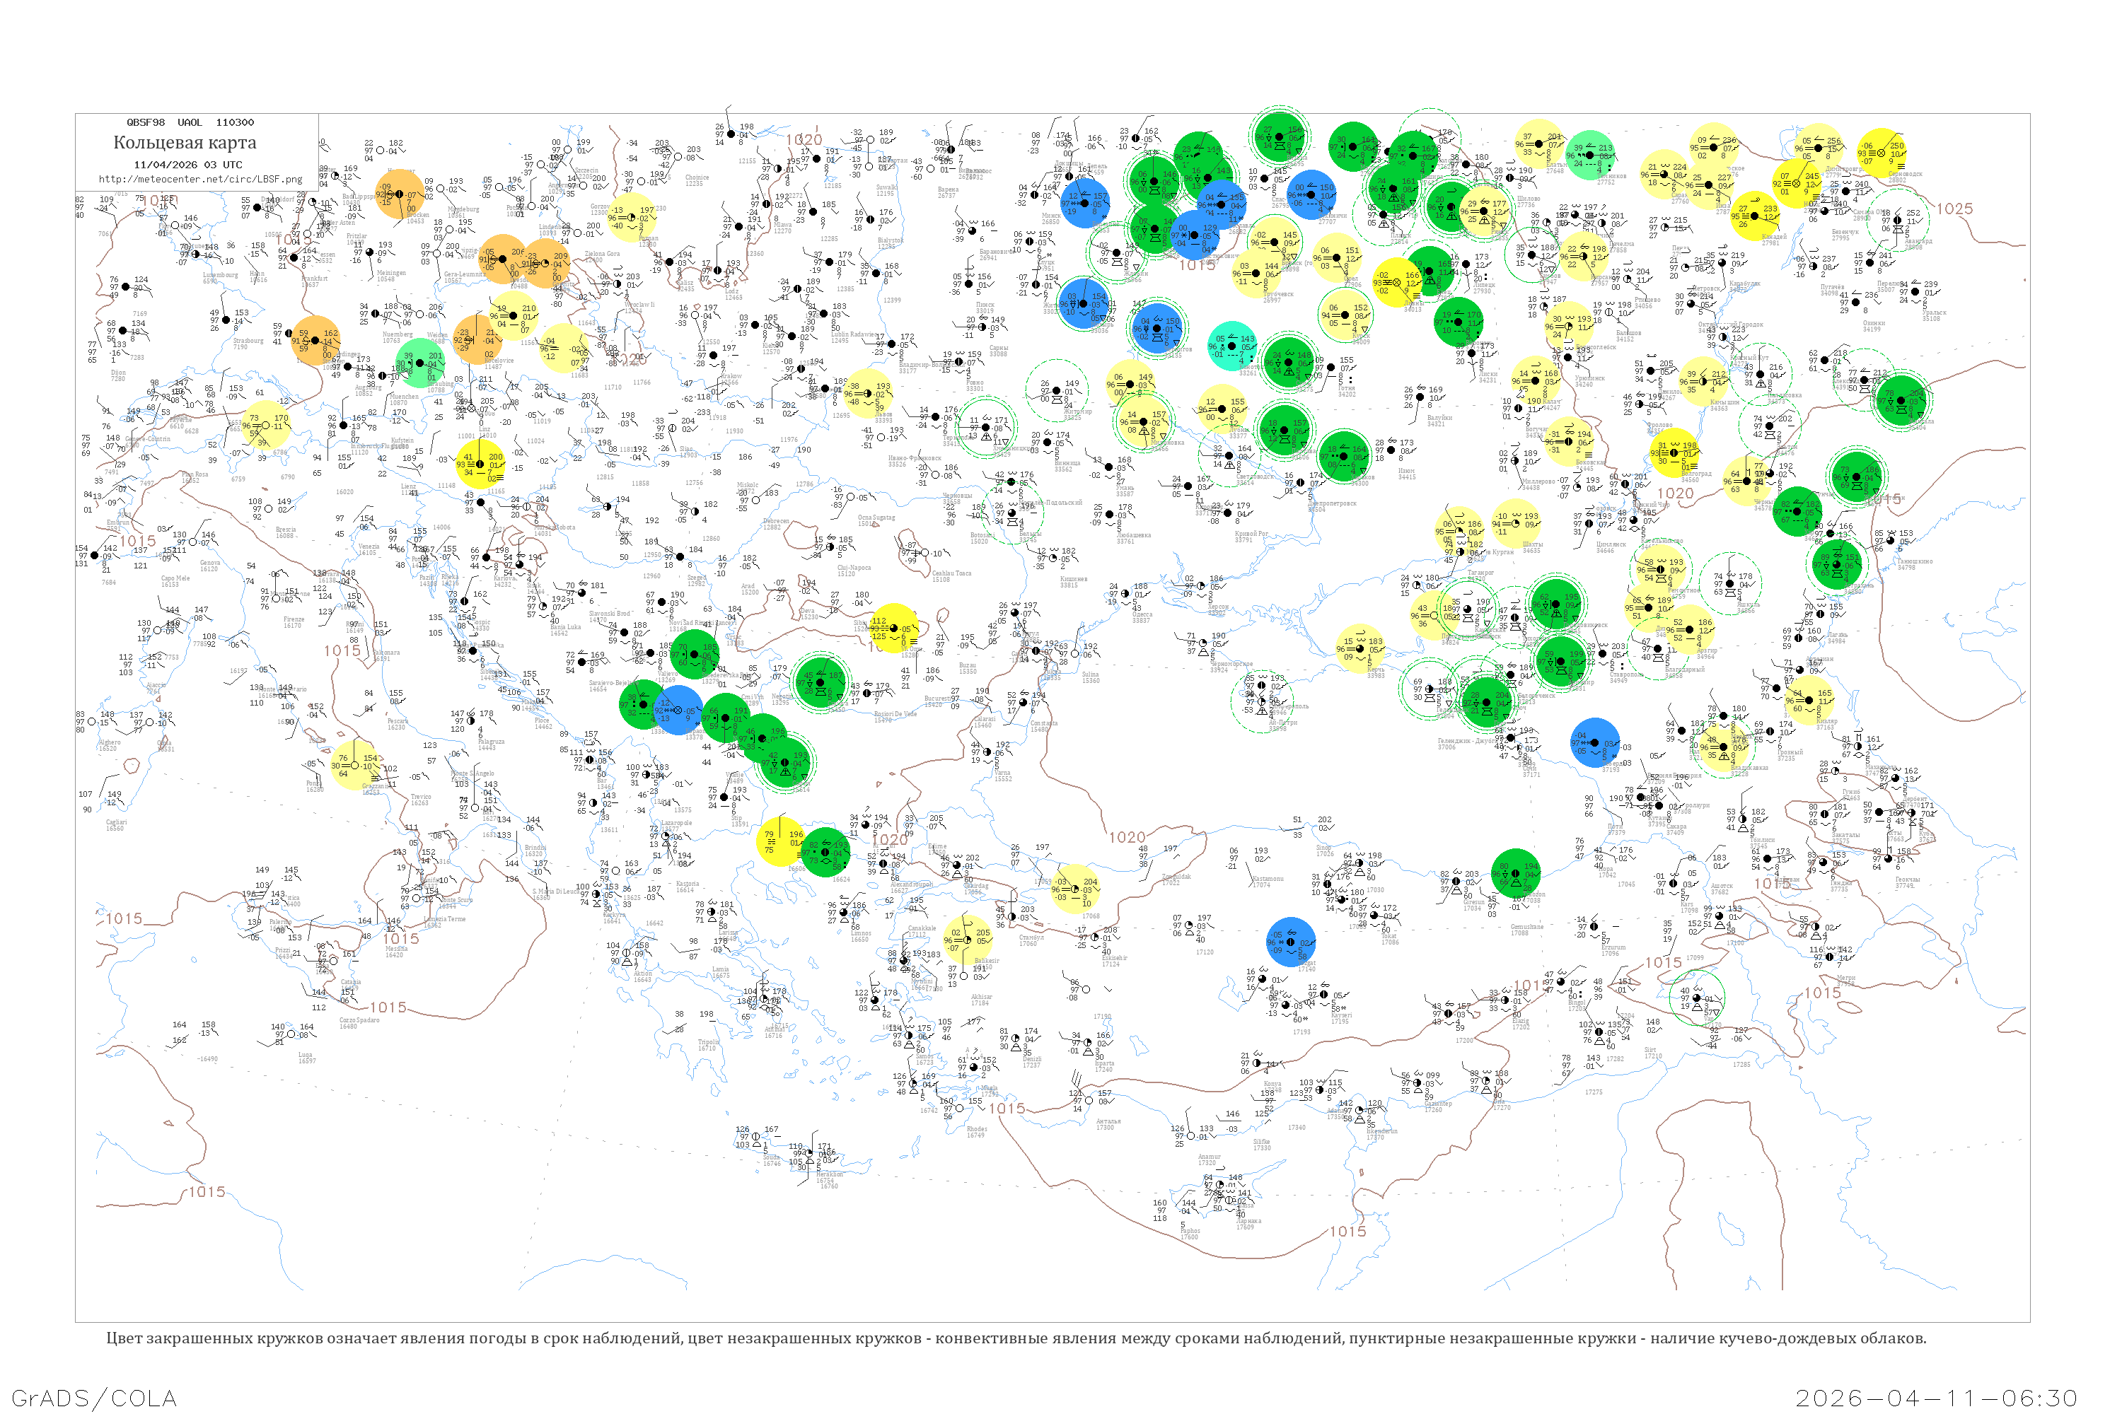Screen dimensions: 2122x1414
Task: Click the Strasbourg 7190 station label
Action: tap(248, 344)
